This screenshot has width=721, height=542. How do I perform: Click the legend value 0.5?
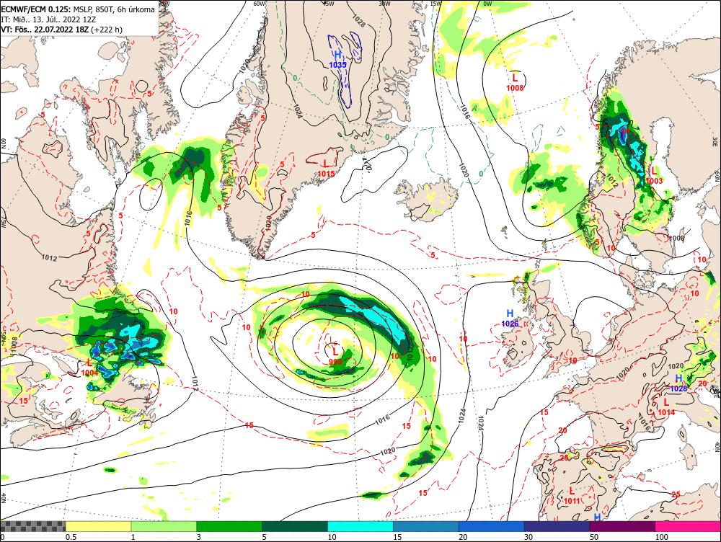coord(71,536)
